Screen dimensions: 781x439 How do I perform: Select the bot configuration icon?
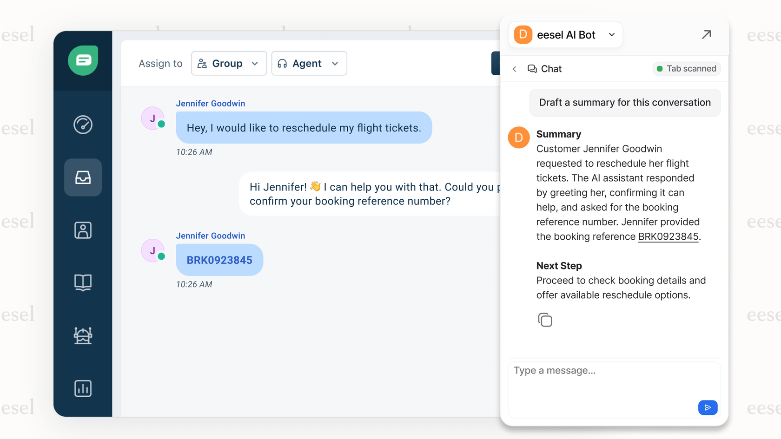tap(83, 335)
